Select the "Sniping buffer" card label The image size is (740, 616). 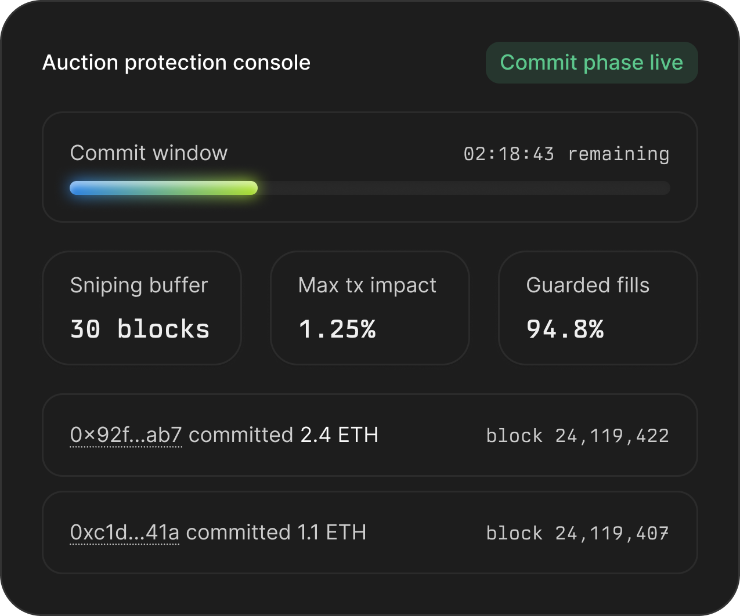coord(139,285)
